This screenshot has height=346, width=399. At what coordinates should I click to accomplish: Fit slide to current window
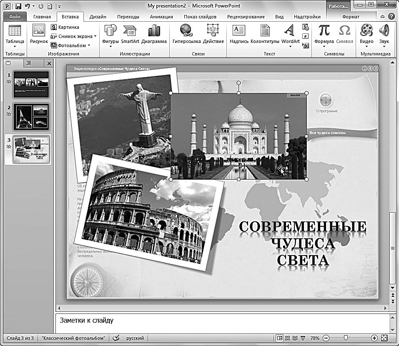(x=384, y=338)
